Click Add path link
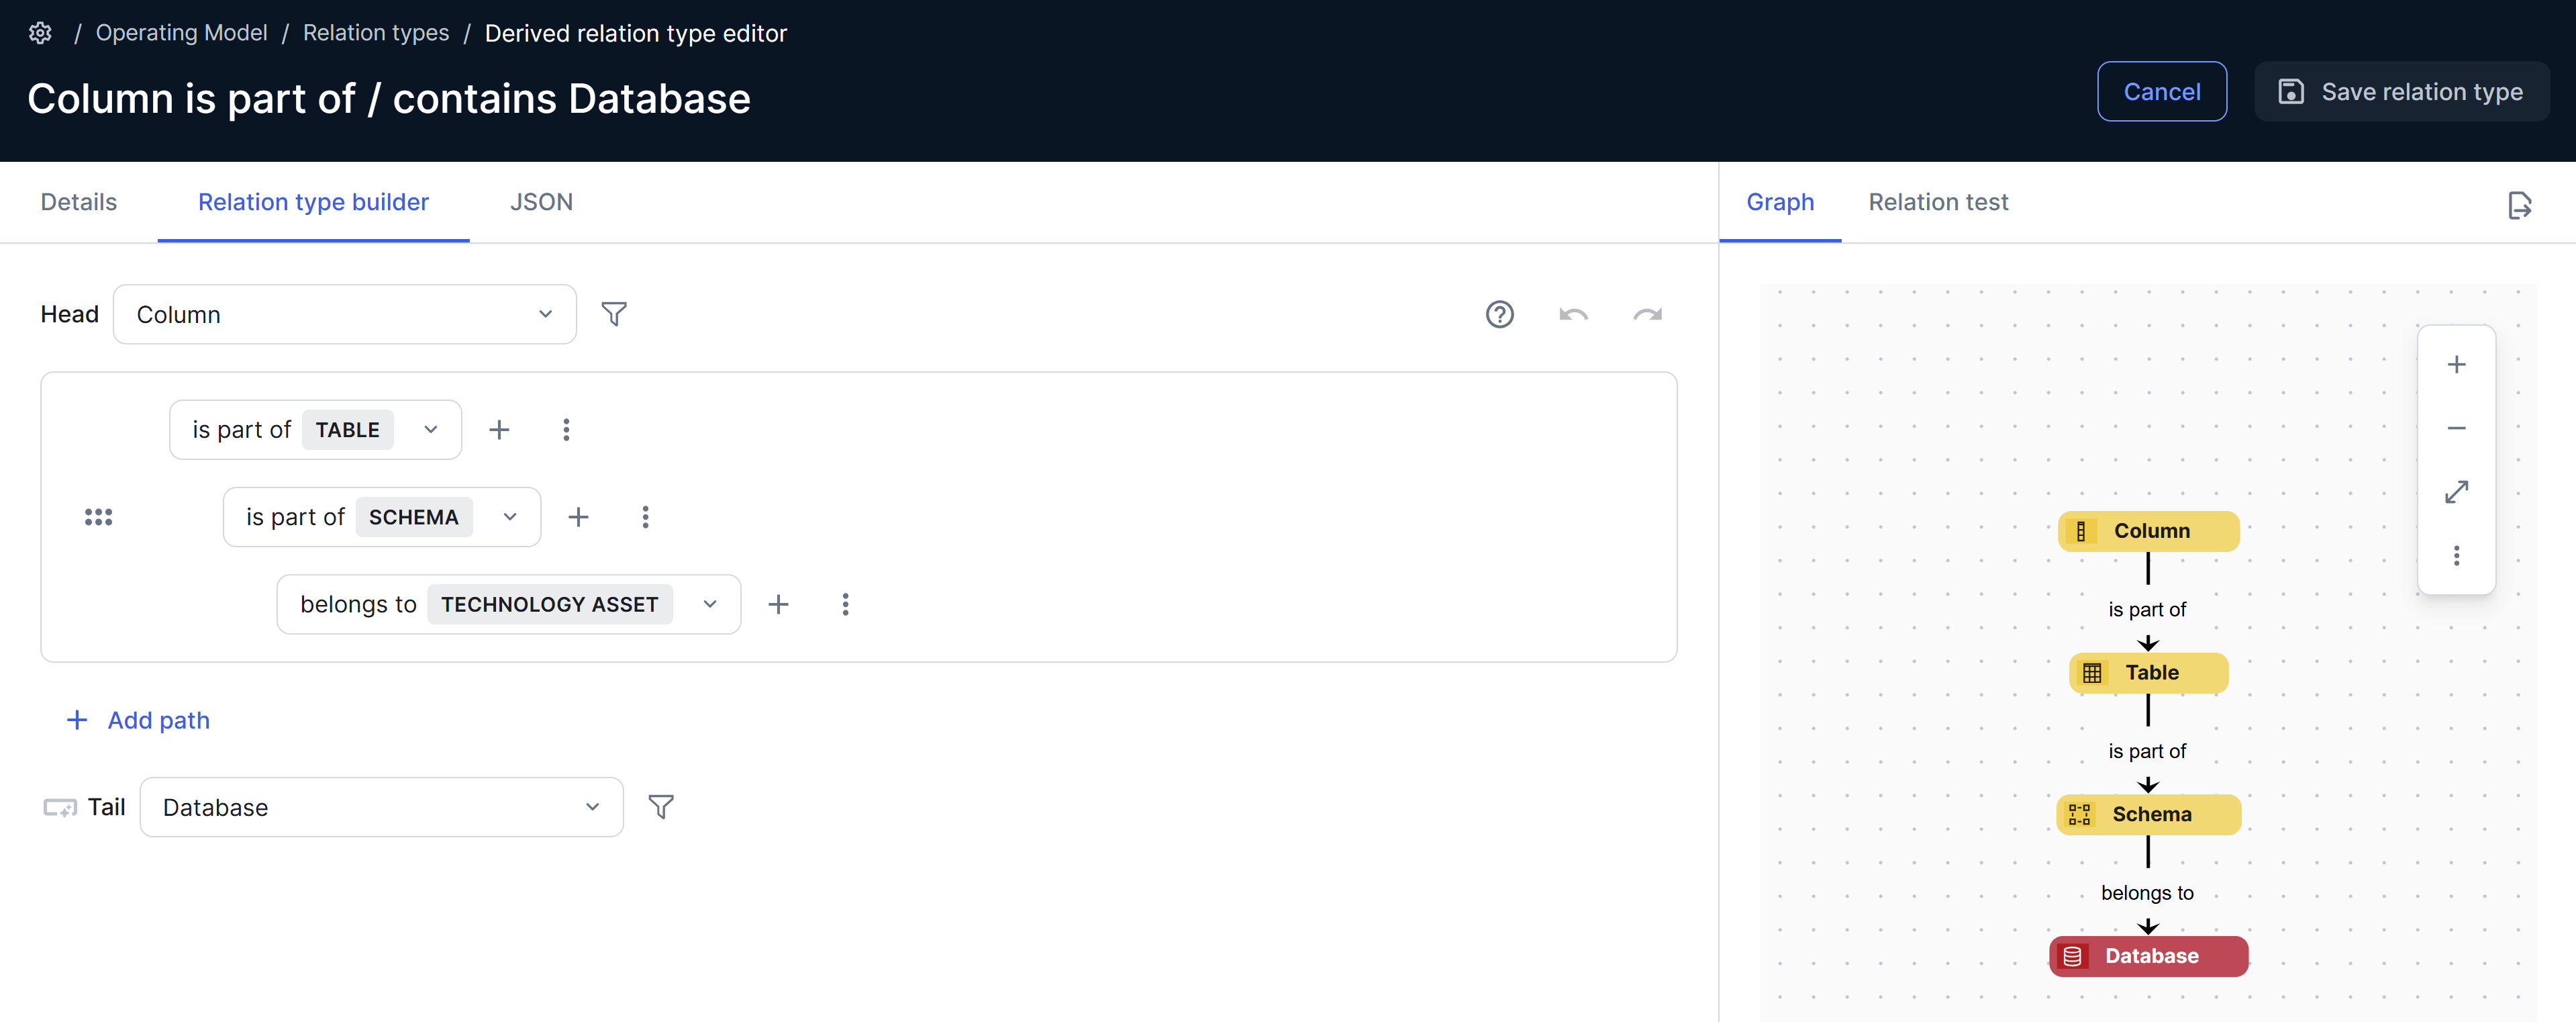Screen dimensions: 2576x1022 click(x=138, y=720)
